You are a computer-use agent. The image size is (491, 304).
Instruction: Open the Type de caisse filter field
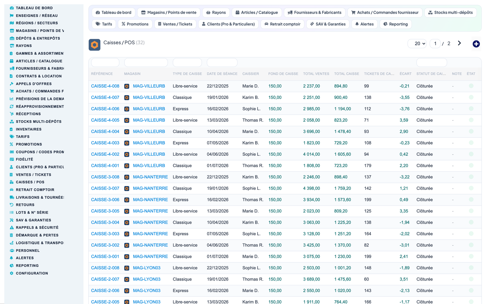coord(187,63)
